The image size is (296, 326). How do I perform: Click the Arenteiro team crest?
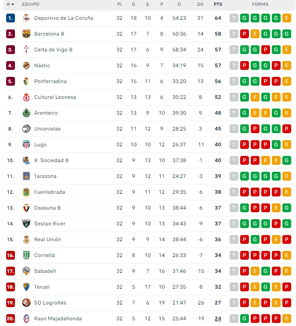coord(26,113)
